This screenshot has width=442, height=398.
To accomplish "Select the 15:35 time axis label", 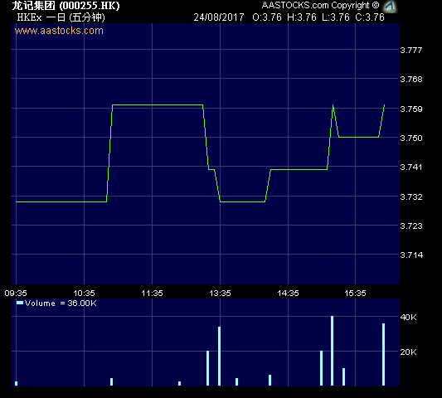I will point(355,294).
